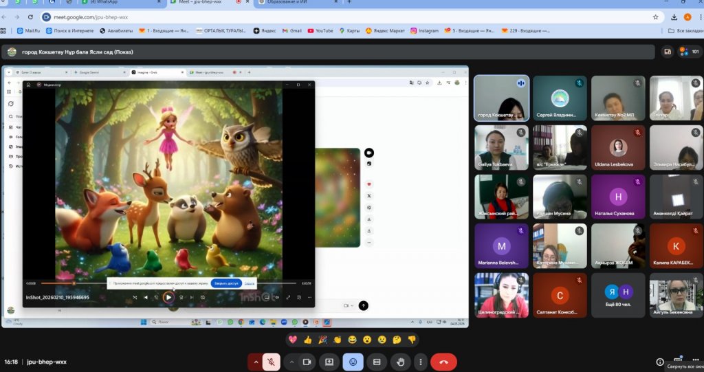Screen dimensions: 704x372
Task: Expand video settings arrow beside camera
Action: click(291, 362)
